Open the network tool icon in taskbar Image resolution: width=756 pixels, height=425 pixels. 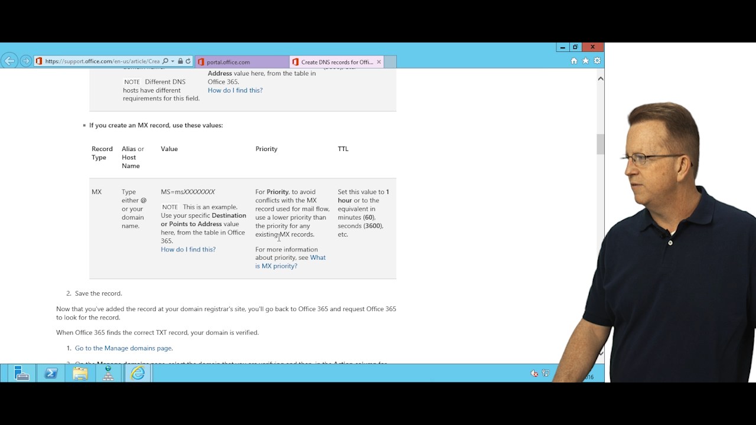tap(108, 373)
